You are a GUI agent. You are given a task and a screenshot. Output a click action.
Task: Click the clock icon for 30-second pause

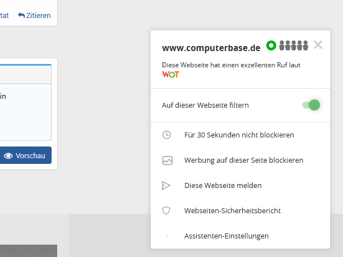click(x=166, y=135)
